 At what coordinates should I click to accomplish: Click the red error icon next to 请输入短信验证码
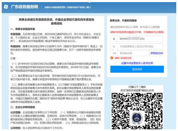[x=112, y=58]
